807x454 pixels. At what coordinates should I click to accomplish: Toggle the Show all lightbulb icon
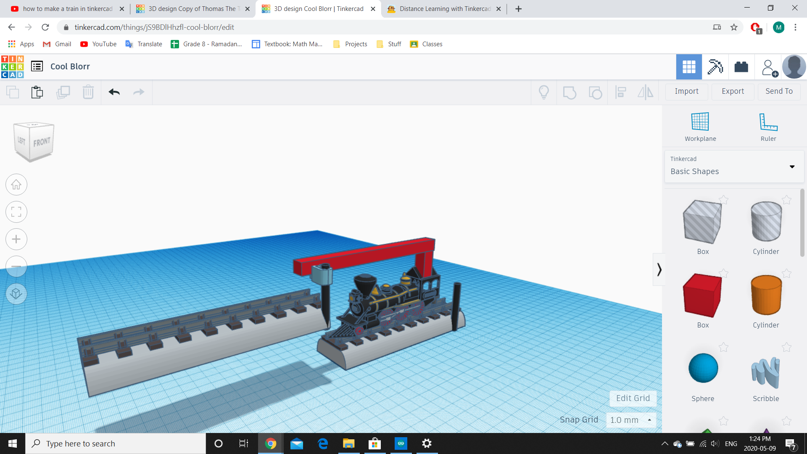click(x=544, y=92)
